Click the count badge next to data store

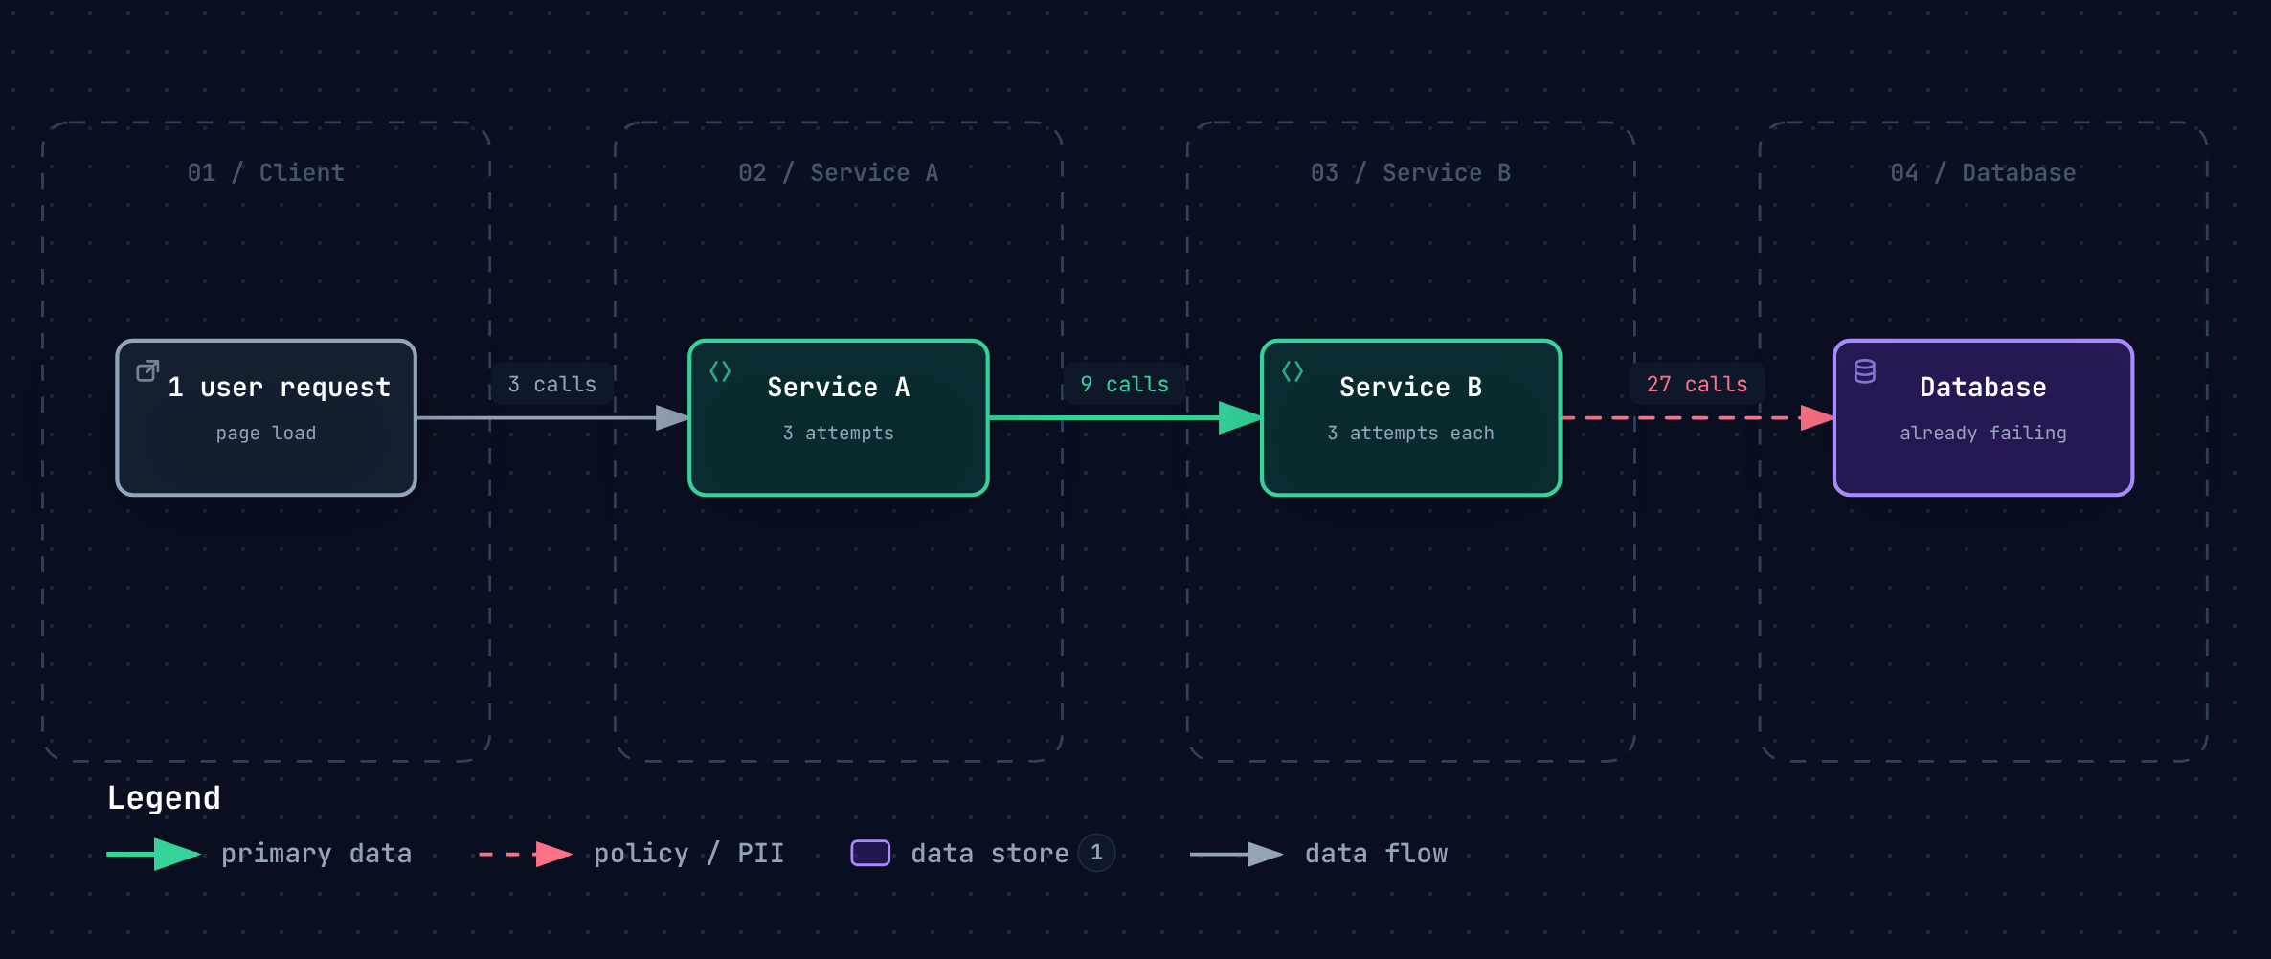pos(1096,853)
